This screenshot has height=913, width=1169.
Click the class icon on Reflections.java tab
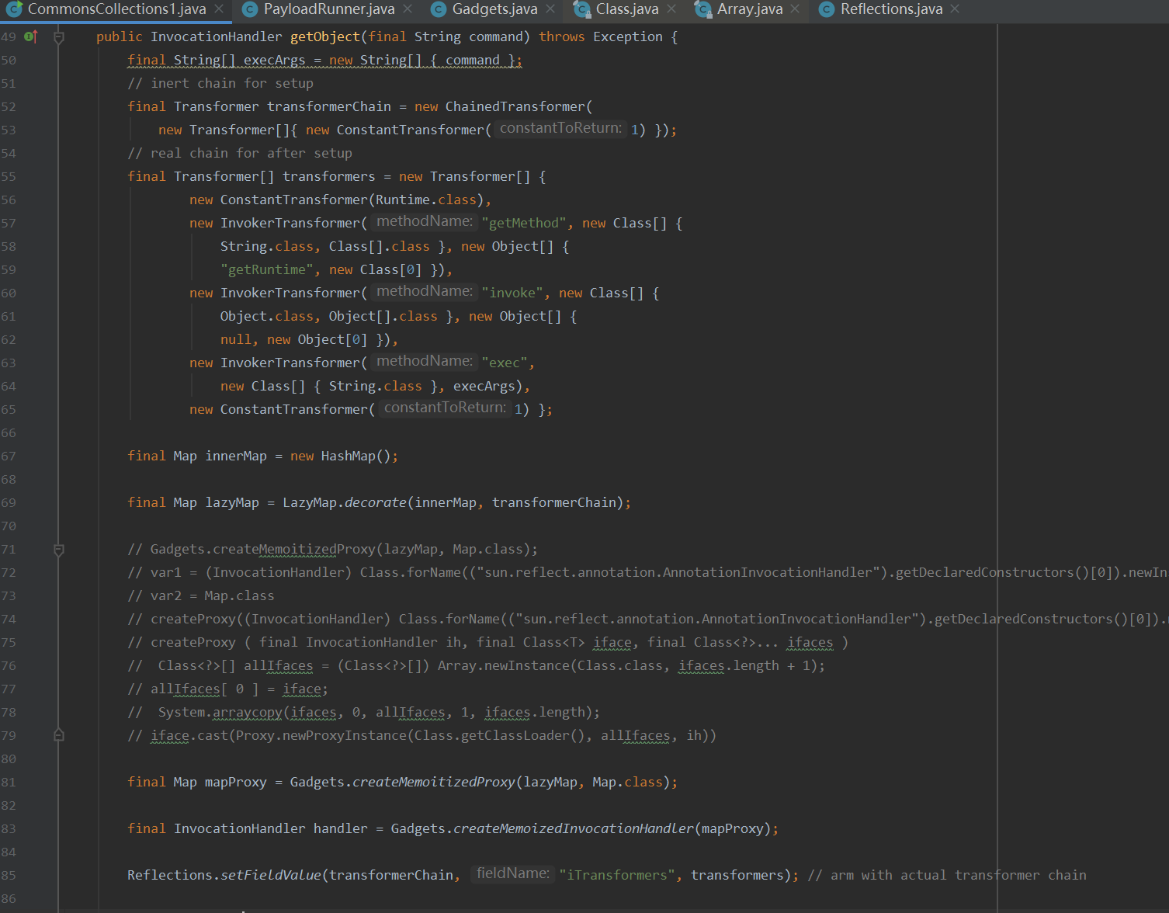coord(827,9)
